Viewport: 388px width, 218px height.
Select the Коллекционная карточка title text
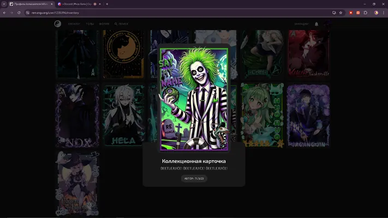click(x=194, y=161)
